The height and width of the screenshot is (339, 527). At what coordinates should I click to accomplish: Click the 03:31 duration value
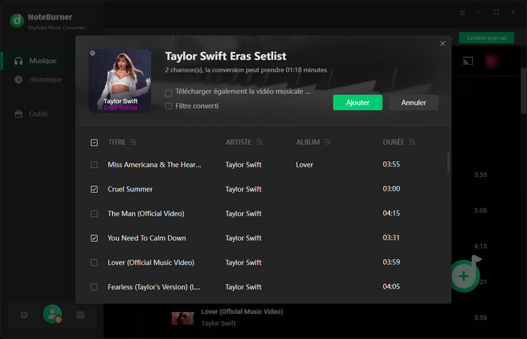click(391, 238)
